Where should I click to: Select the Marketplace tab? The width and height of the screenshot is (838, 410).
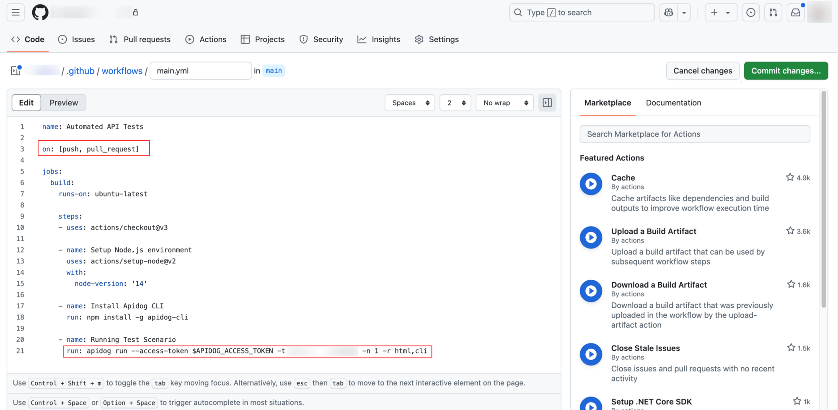tap(608, 103)
